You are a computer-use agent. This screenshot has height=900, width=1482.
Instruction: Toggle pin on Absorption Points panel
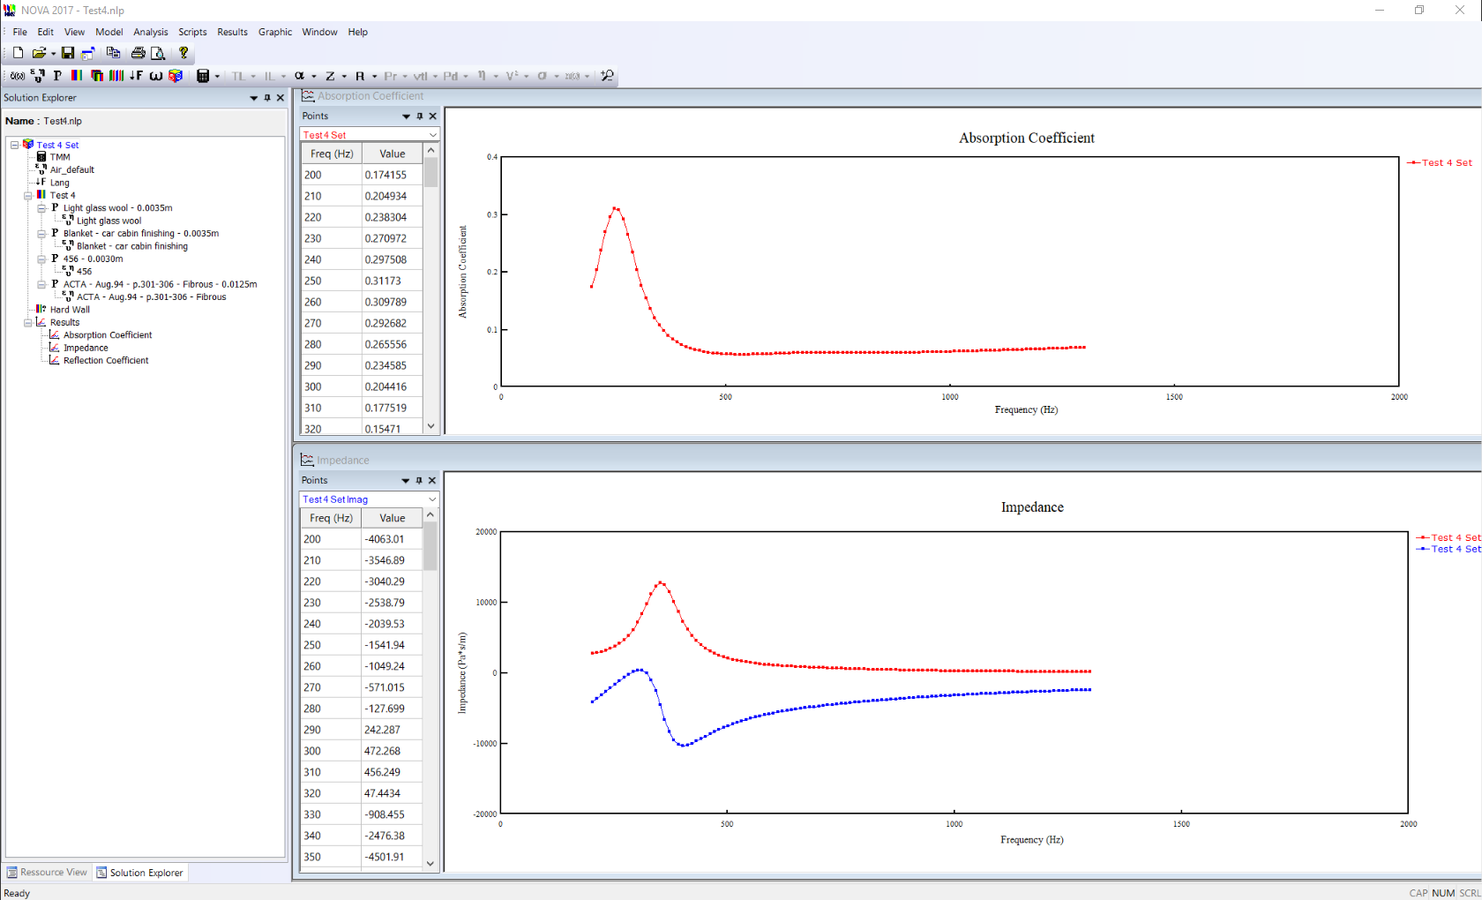point(420,116)
